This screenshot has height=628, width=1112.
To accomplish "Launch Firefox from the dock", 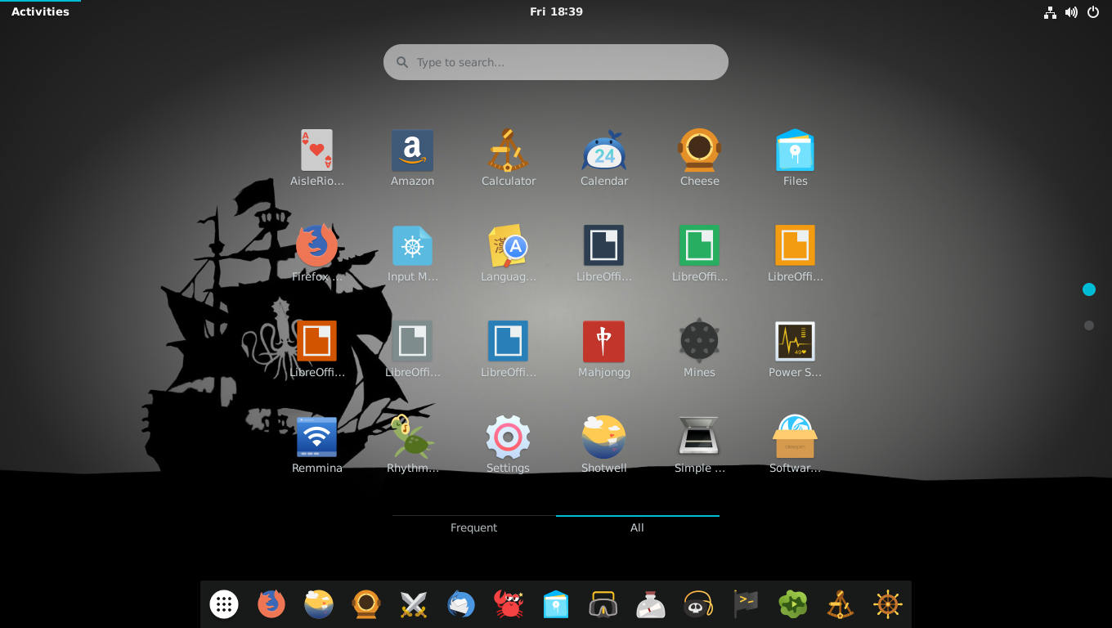I will pos(271,604).
